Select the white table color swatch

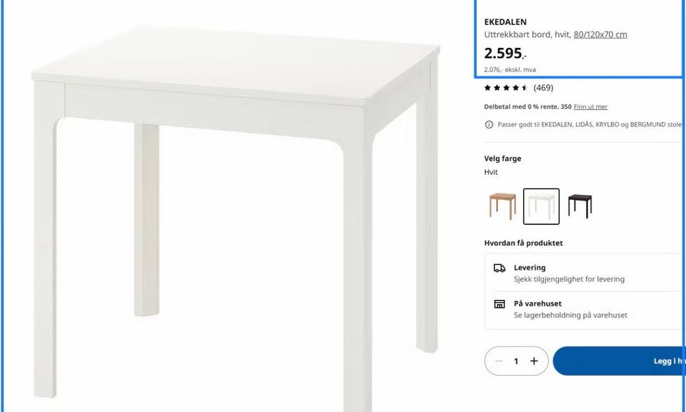(541, 206)
